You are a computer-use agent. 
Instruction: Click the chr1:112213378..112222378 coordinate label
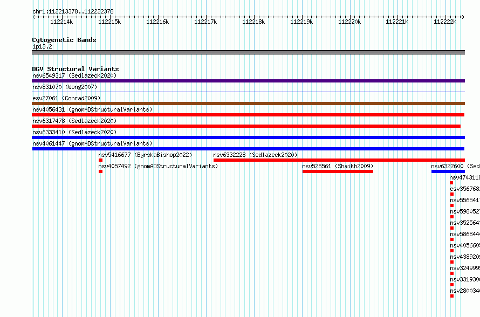point(73,12)
